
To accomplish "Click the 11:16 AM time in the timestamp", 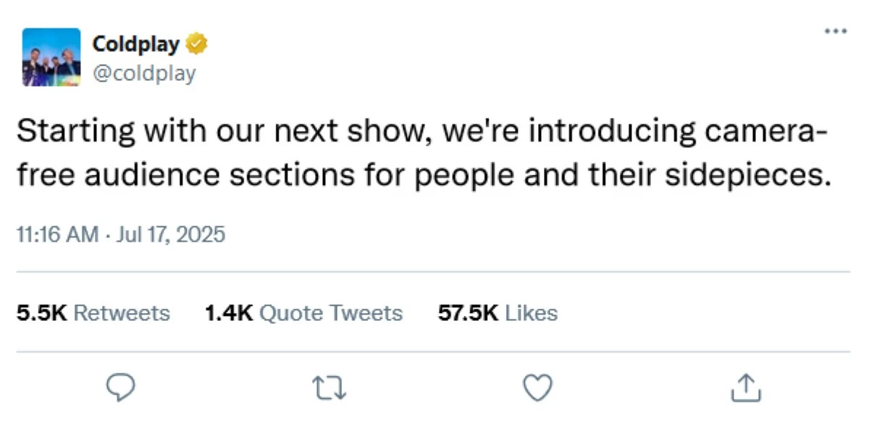I will tap(56, 235).
